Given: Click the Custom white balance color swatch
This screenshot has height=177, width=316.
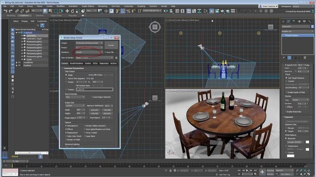Looking at the screenshot, I should [x=290, y=156].
